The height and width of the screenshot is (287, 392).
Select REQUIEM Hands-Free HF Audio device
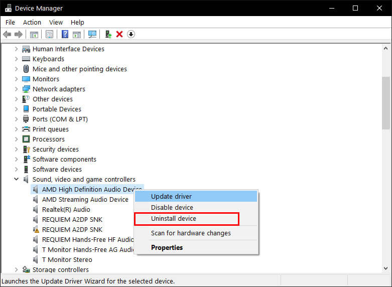pos(88,239)
